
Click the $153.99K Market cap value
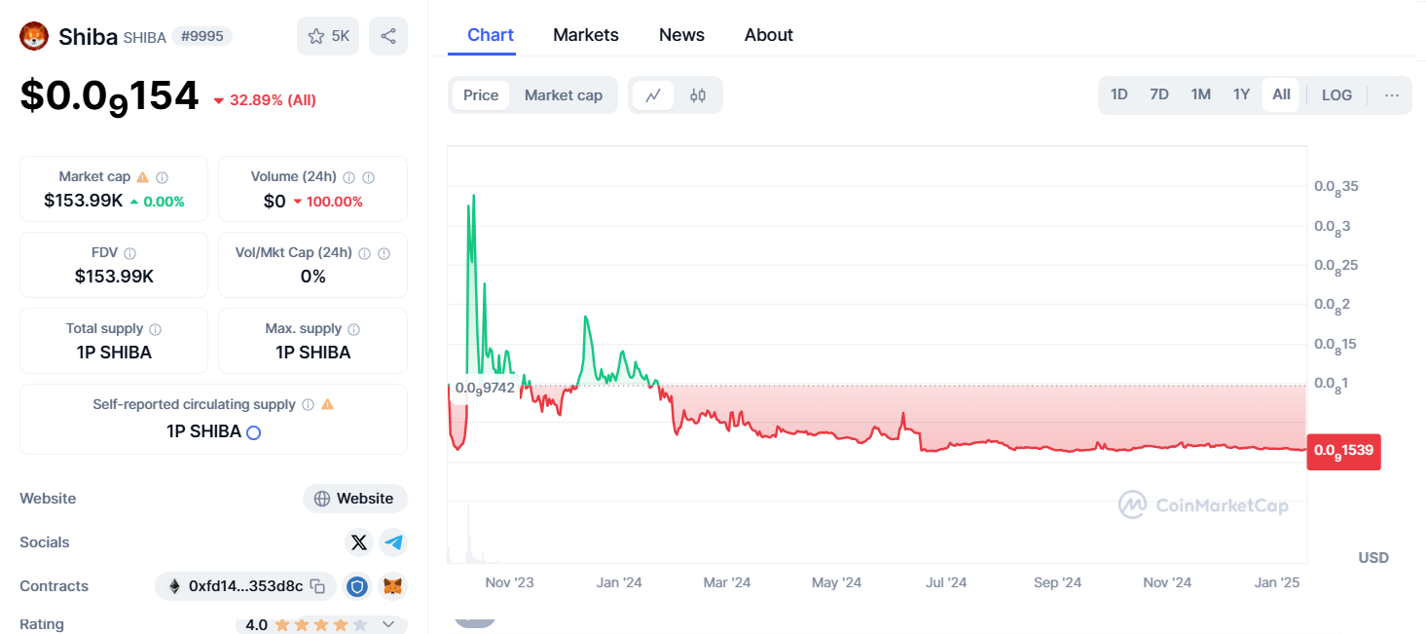tap(84, 201)
